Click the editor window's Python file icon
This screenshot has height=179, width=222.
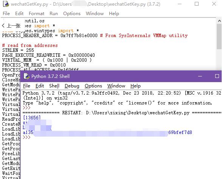(x=6, y=4)
